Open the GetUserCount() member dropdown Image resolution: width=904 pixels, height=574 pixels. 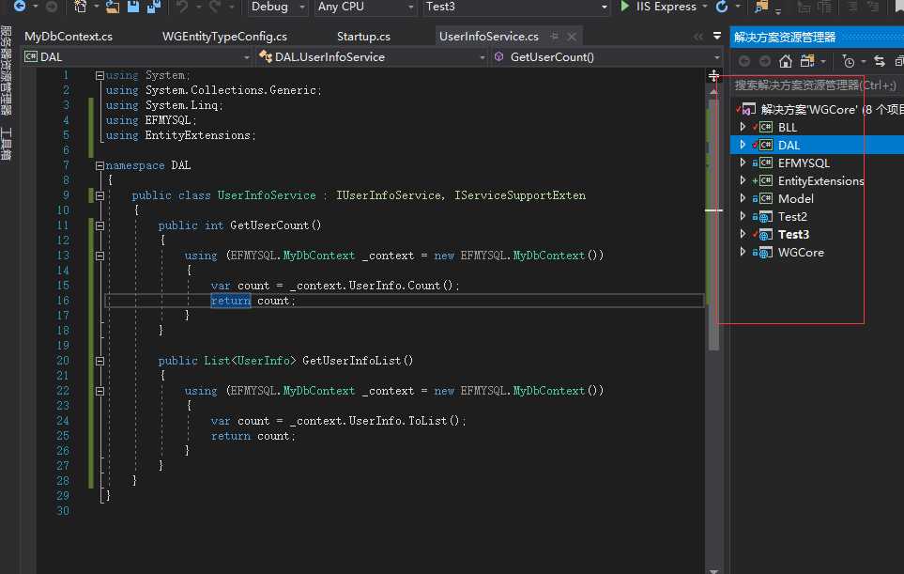(607, 56)
